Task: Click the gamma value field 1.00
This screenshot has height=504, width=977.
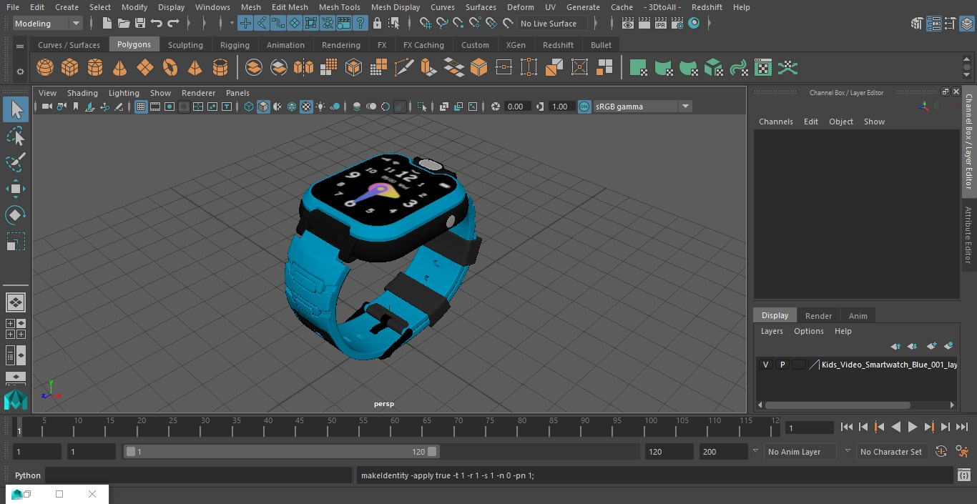Action: tap(560, 107)
